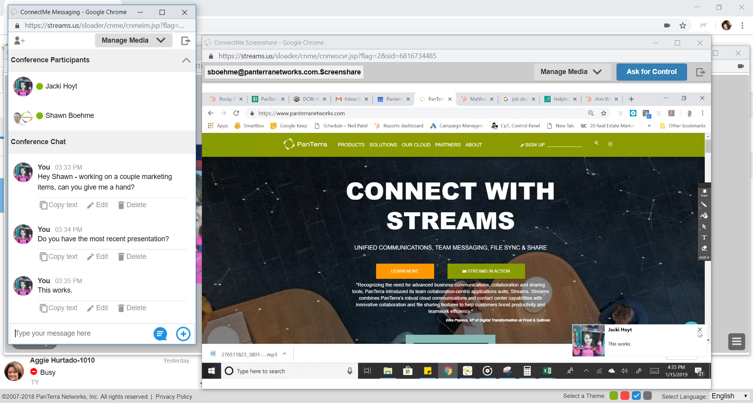Collapse the Conference Participants section

(x=186, y=60)
